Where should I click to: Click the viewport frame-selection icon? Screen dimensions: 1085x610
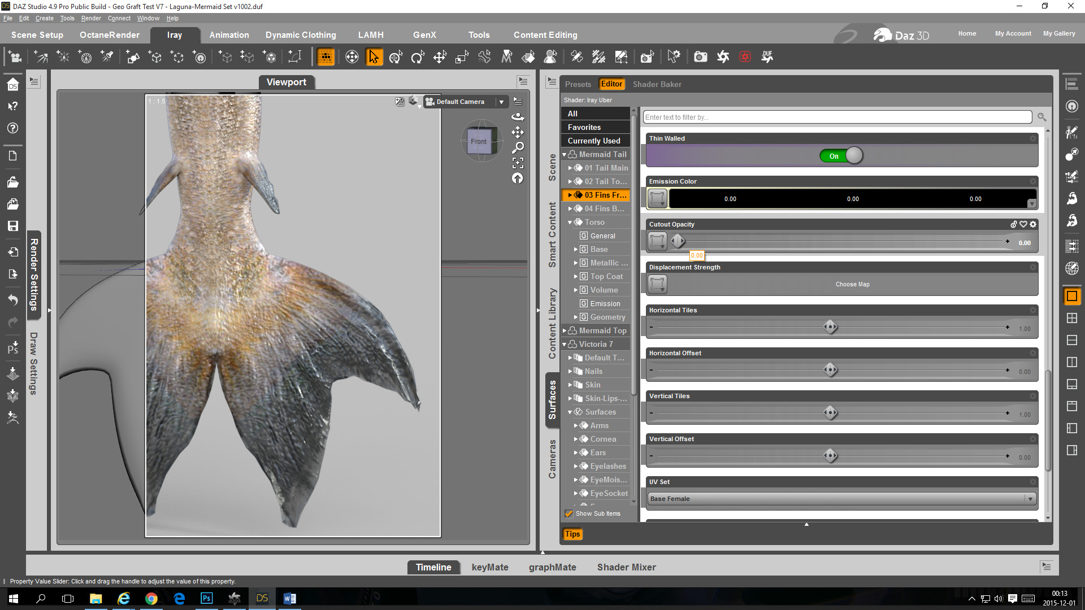click(x=518, y=163)
